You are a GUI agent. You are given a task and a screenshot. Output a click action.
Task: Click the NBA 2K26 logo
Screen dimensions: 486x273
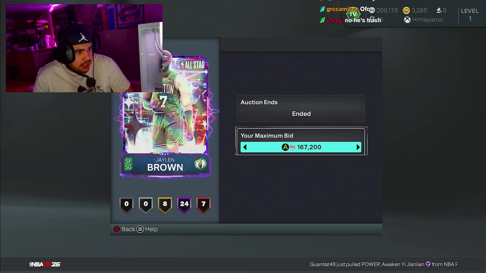[x=45, y=264]
